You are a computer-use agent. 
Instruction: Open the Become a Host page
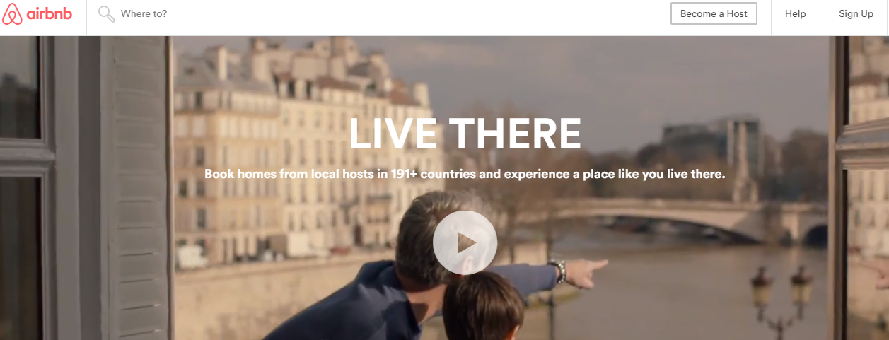pyautogui.click(x=714, y=13)
